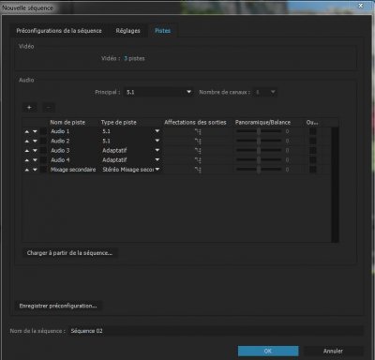Move Mixage secondaire track down
Image resolution: width=375 pixels, height=360 pixels.
coord(35,170)
